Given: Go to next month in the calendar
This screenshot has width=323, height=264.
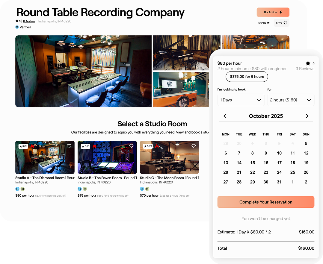Looking at the screenshot, I should 307,116.
